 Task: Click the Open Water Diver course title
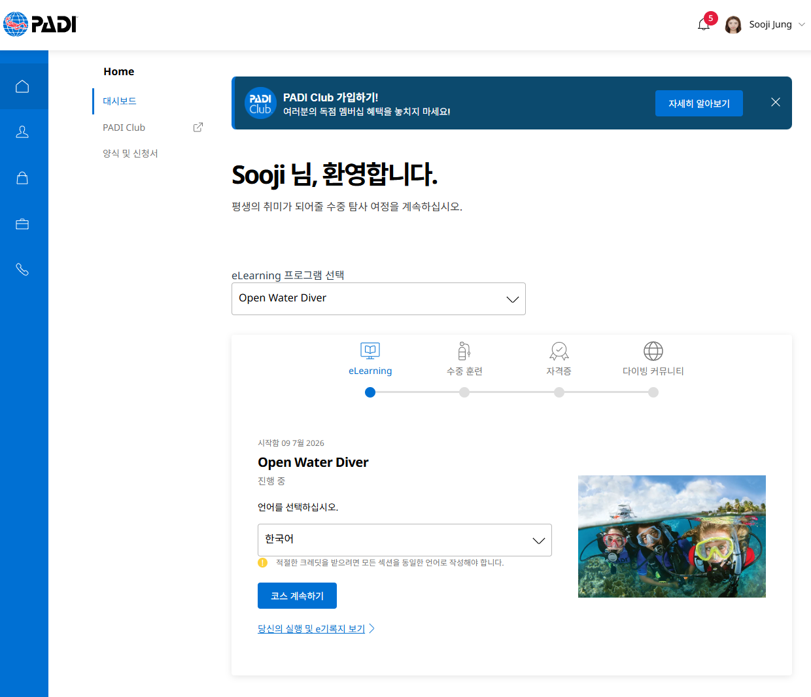point(313,462)
